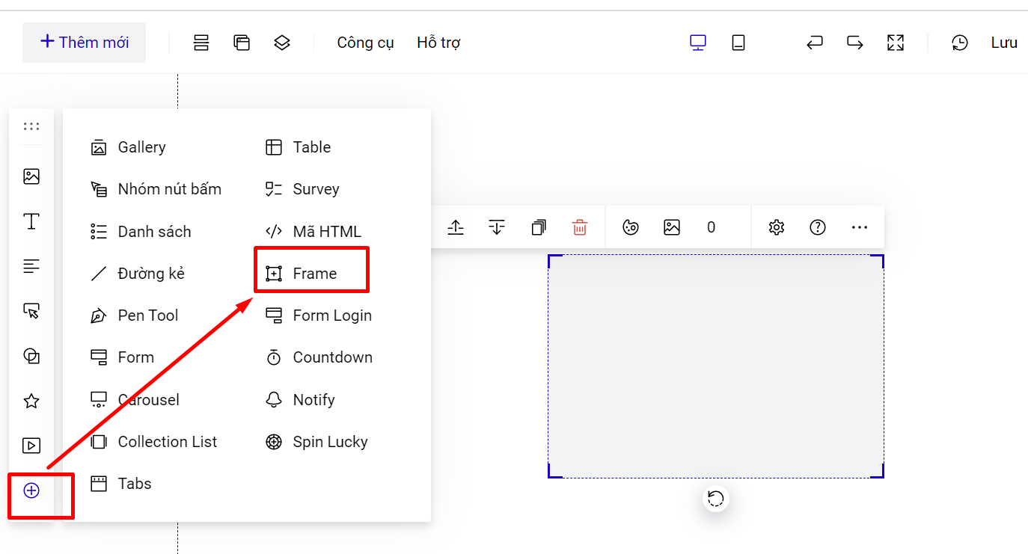The image size is (1028, 554).
Task: Toggle fullscreen preview mode
Action: click(x=896, y=43)
